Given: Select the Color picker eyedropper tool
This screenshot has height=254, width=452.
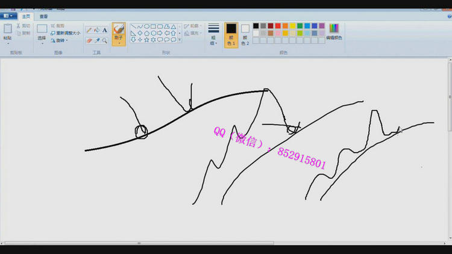Looking at the screenshot, I should pyautogui.click(x=96, y=40).
